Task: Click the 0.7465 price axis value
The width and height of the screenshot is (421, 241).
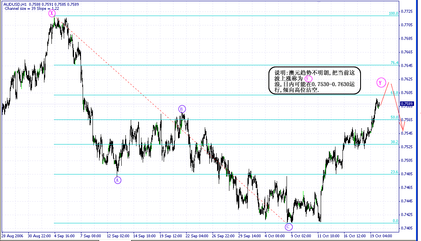Action: pyautogui.click(x=407, y=187)
